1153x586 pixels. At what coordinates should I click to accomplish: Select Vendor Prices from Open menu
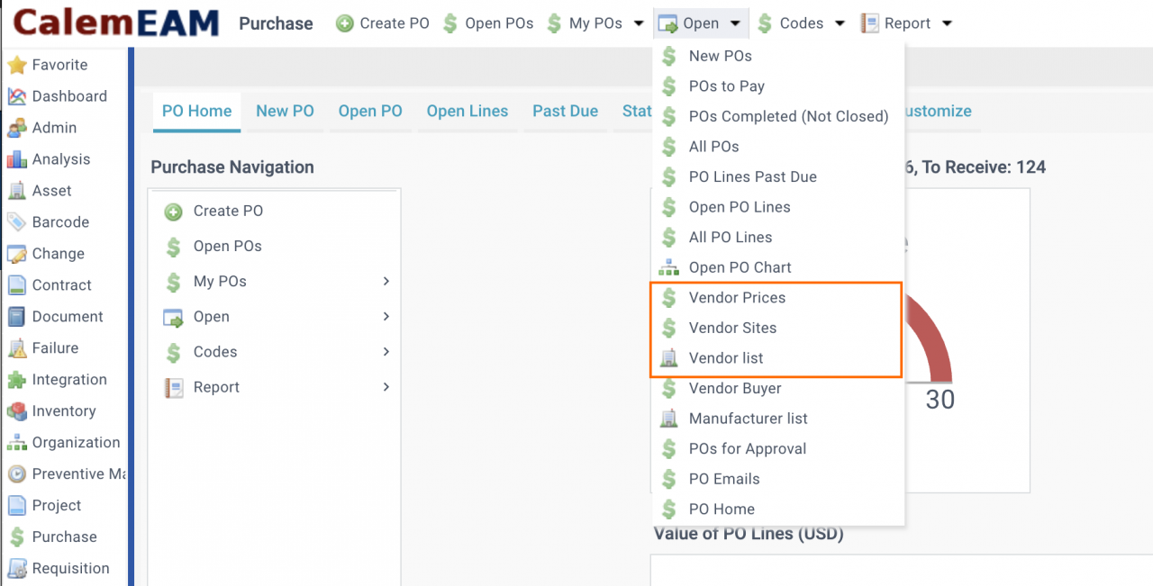(737, 298)
